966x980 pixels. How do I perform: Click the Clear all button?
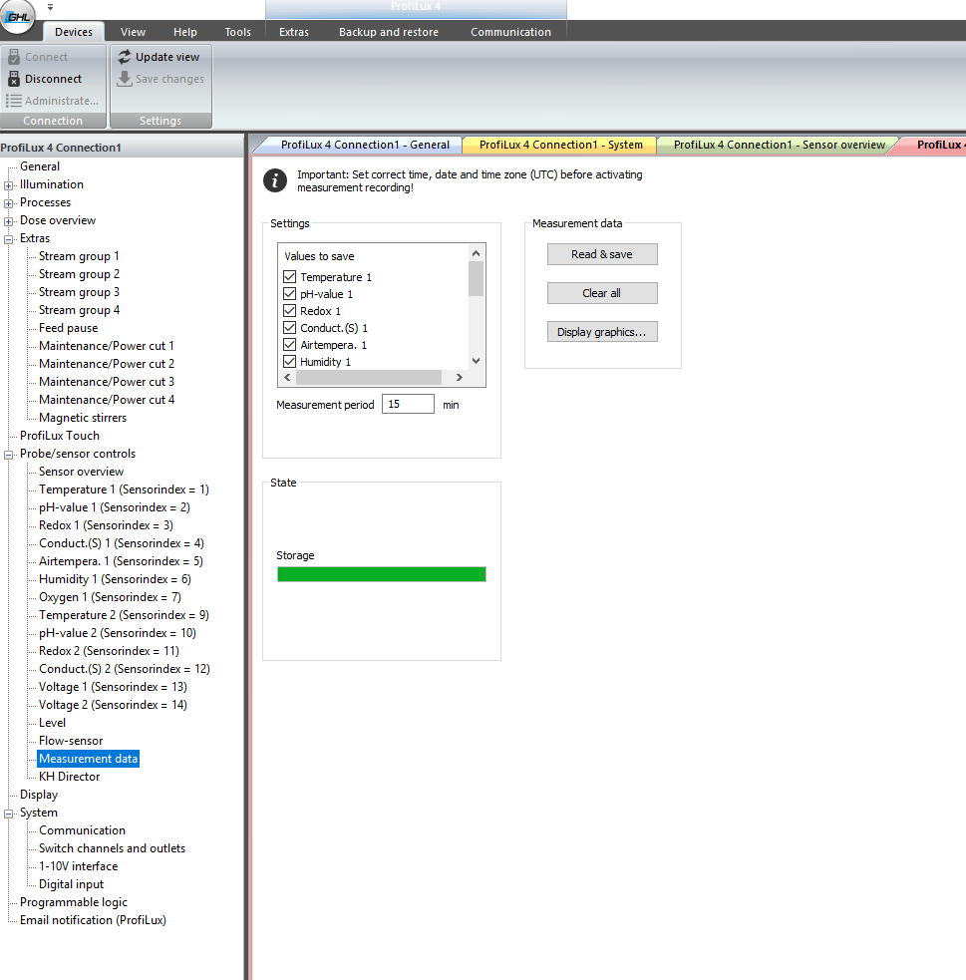pyautogui.click(x=602, y=293)
